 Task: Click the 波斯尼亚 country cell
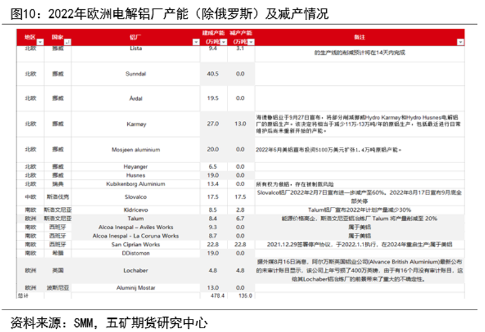click(x=57, y=288)
